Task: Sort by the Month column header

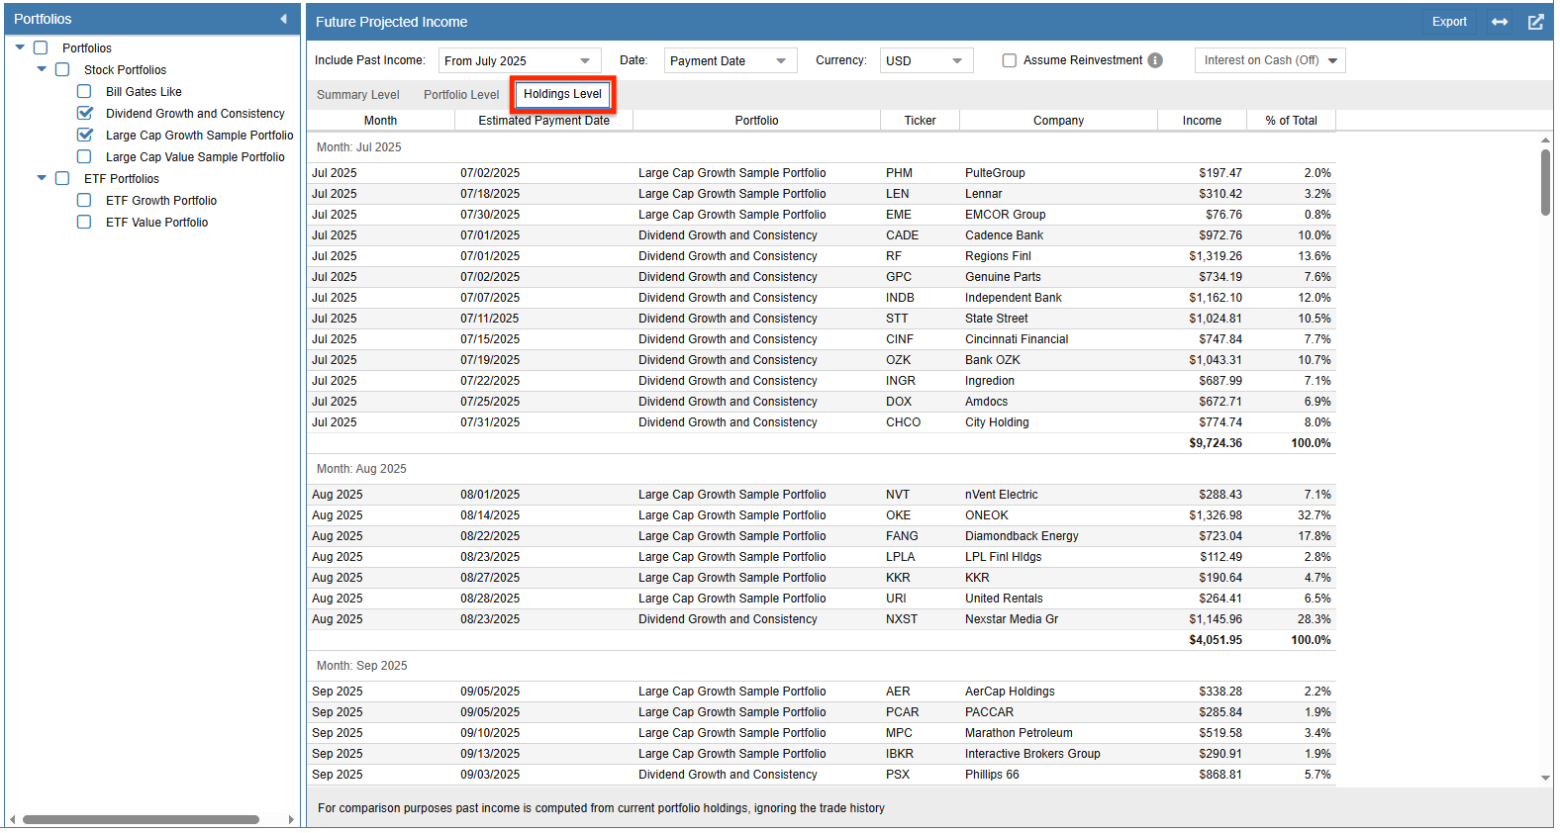Action: 380,121
